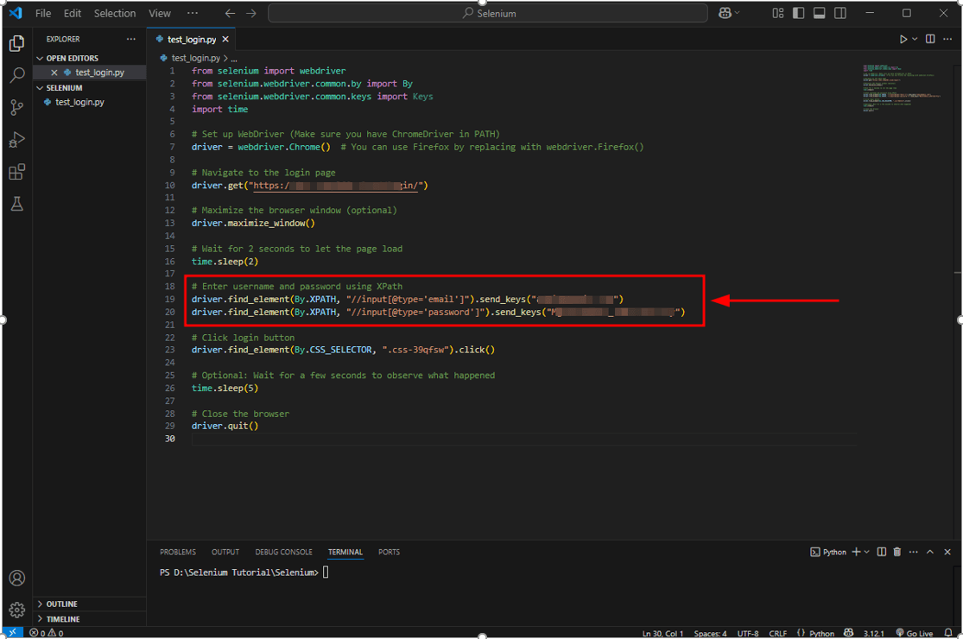
Task: Toggle the bottom panel visibility
Action: [x=820, y=13]
